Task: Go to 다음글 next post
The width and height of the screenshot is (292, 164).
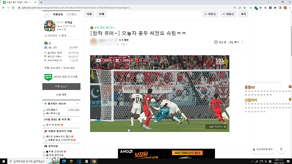Action: pos(228,14)
